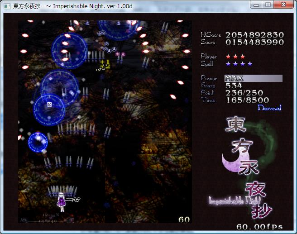Close the Imperishable Night window
The height and width of the screenshot is (234, 297).
(x=283, y=5)
